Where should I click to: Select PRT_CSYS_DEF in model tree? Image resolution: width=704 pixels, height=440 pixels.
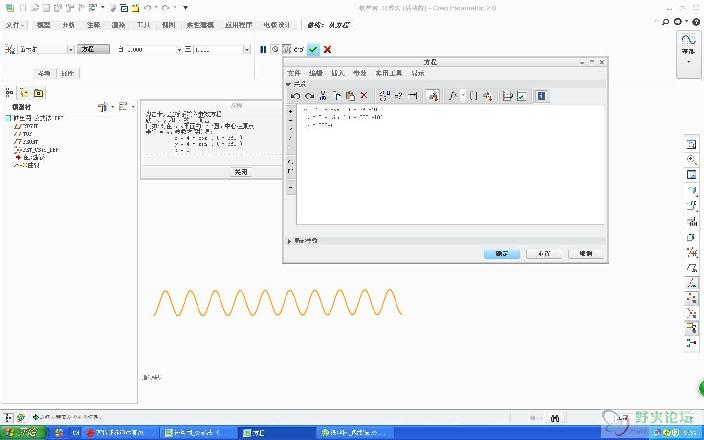pos(41,150)
